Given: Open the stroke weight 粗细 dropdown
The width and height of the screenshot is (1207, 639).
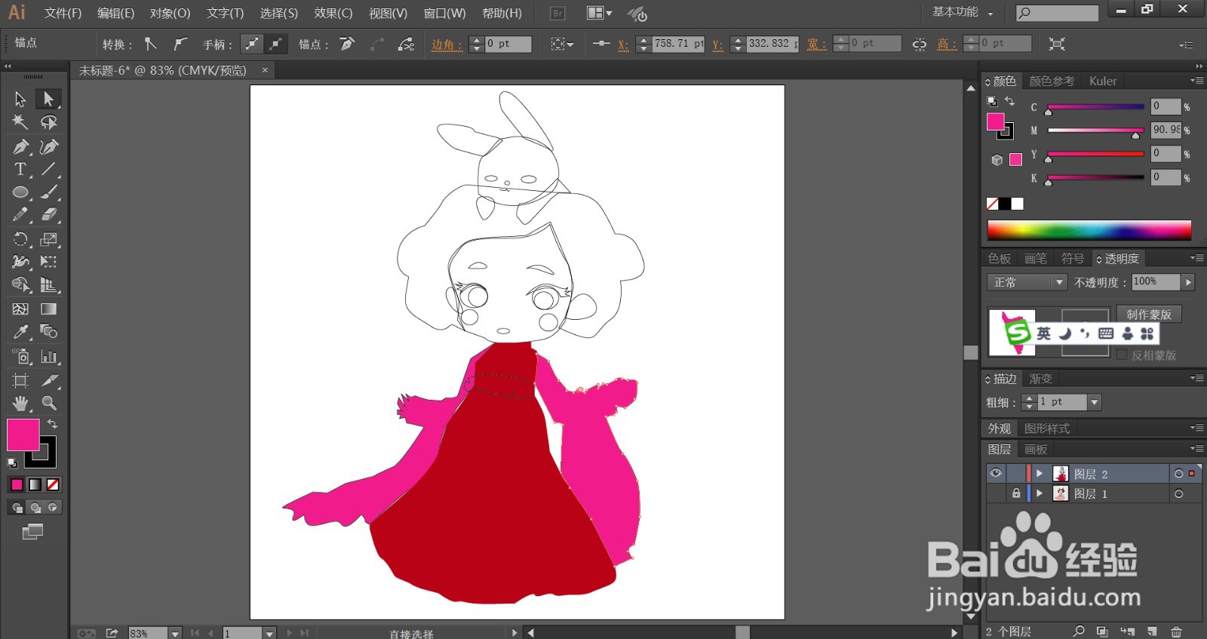Looking at the screenshot, I should click(1094, 402).
